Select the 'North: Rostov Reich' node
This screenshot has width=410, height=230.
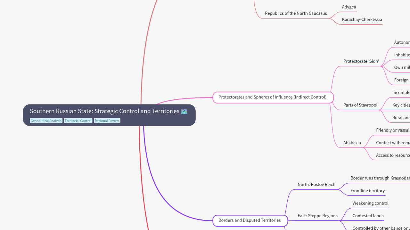pos(316,184)
